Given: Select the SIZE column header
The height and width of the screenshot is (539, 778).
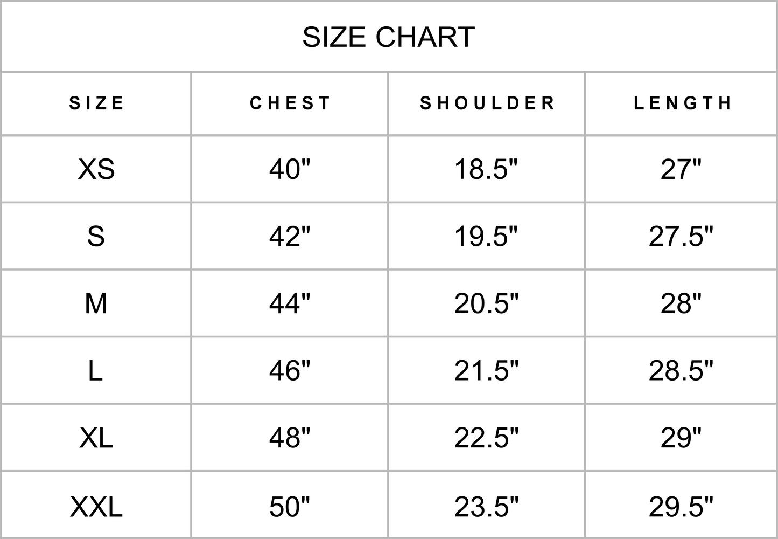Looking at the screenshot, I should tap(97, 103).
